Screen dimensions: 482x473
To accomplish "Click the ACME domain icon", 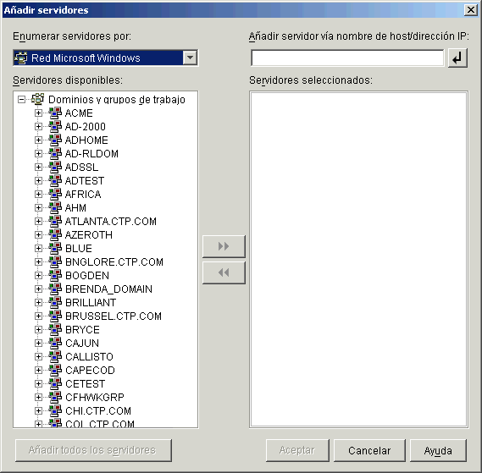I will coord(55,113).
